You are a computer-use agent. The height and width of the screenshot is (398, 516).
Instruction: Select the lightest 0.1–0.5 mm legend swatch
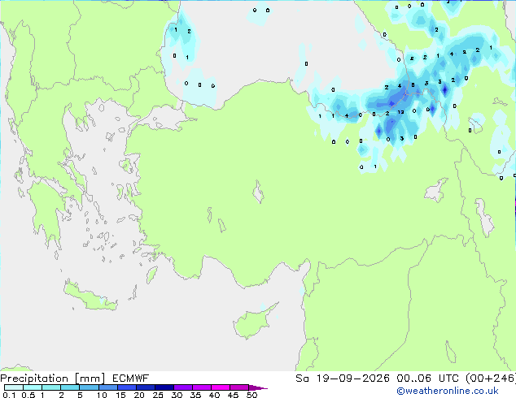[14, 387]
